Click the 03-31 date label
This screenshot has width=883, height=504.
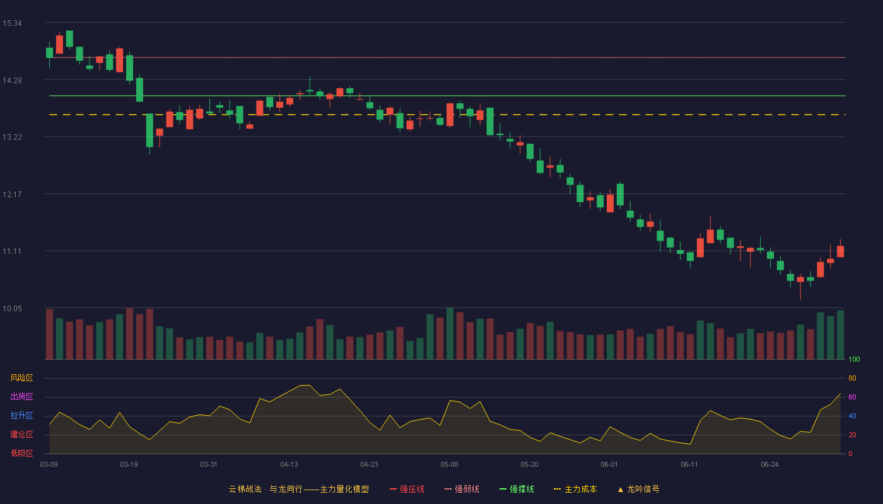pyautogui.click(x=209, y=464)
